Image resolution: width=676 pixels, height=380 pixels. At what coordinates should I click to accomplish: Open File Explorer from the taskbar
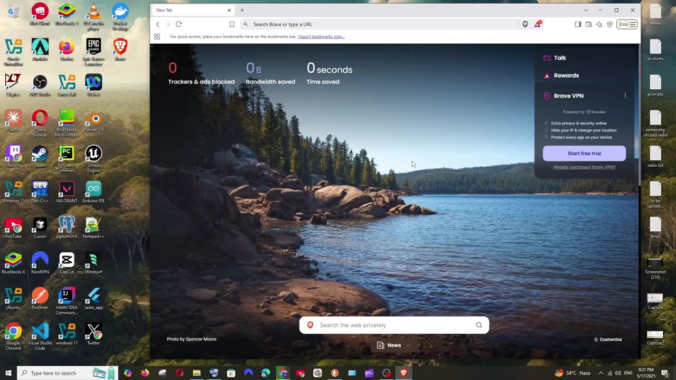(196, 373)
